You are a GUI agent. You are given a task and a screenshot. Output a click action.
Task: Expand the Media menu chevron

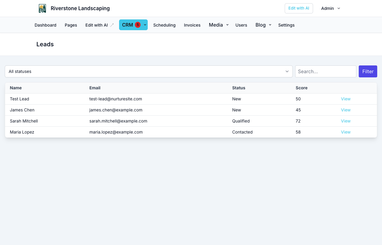pos(227,25)
